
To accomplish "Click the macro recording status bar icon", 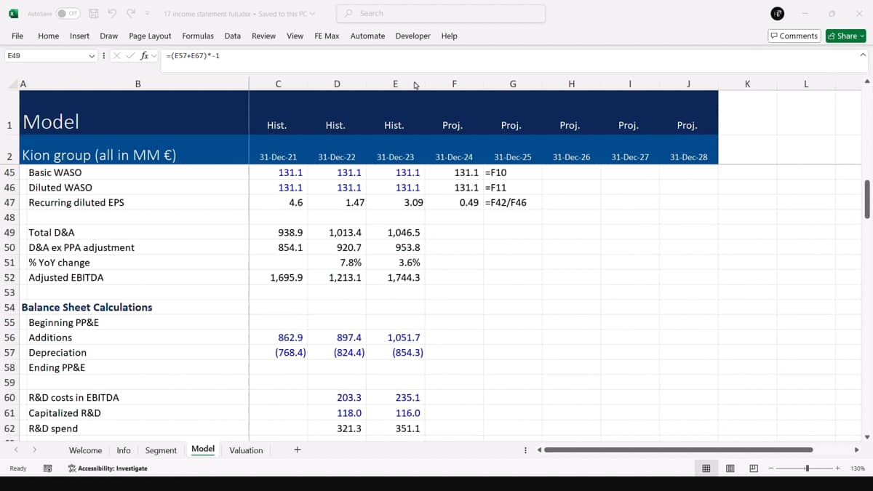I will [47, 468].
